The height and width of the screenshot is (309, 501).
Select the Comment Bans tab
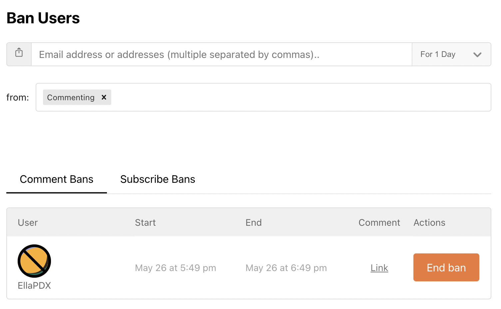[57, 179]
